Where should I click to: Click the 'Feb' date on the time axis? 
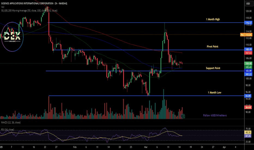75,147
